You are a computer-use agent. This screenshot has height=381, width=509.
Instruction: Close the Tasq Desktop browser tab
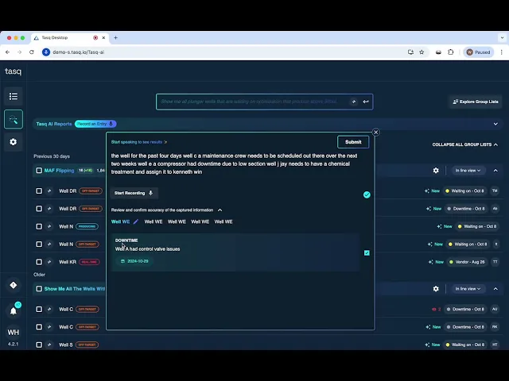[x=103, y=37]
